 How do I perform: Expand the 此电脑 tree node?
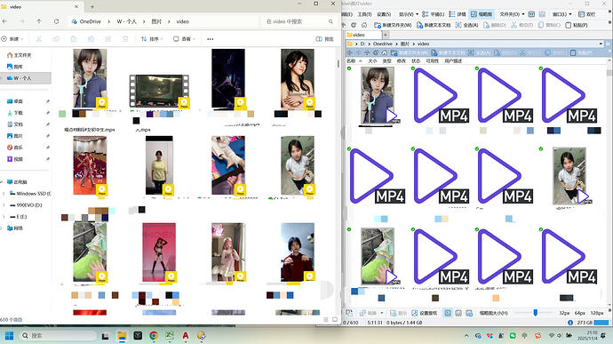(2, 182)
